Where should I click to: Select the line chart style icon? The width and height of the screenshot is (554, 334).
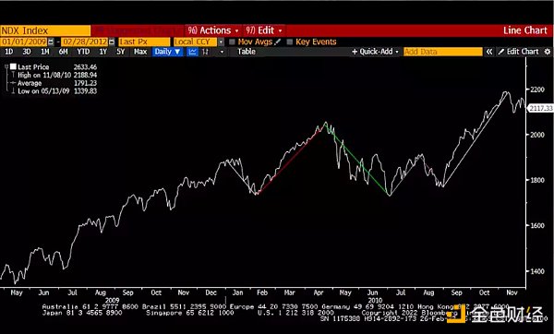tap(192, 52)
